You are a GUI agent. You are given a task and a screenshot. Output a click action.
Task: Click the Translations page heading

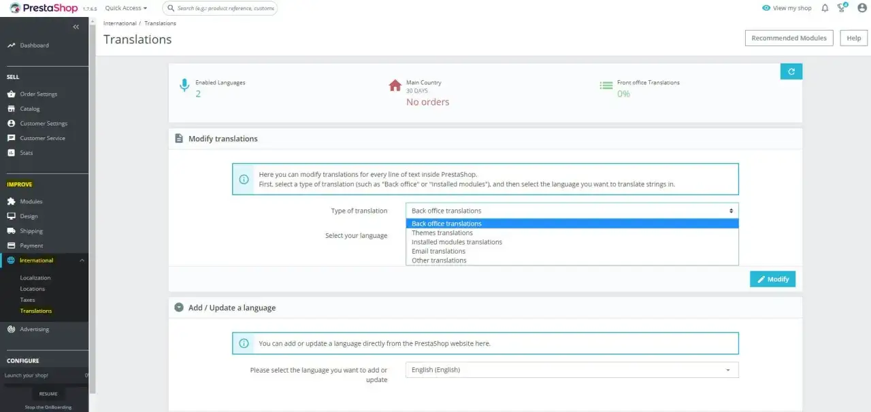coord(137,39)
